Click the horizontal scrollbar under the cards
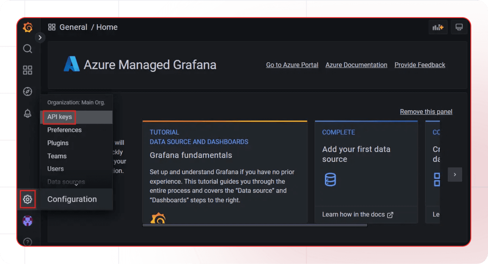This screenshot has height=264, width=488. pos(255,225)
